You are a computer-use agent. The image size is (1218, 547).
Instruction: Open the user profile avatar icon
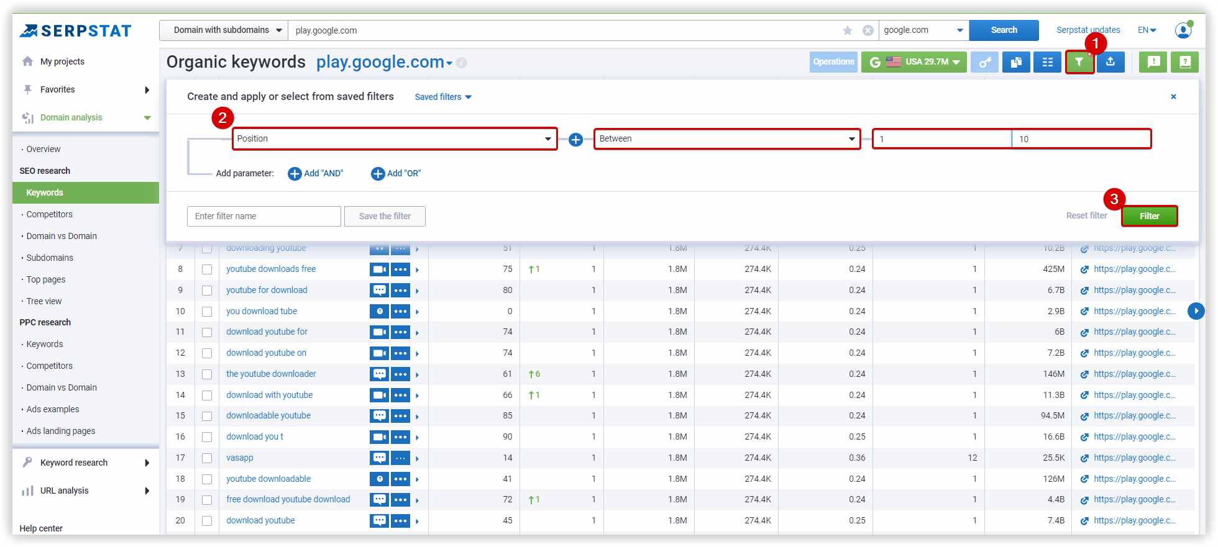[x=1183, y=30]
